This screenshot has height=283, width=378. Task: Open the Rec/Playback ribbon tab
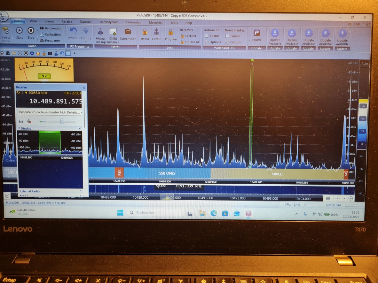coord(109,22)
